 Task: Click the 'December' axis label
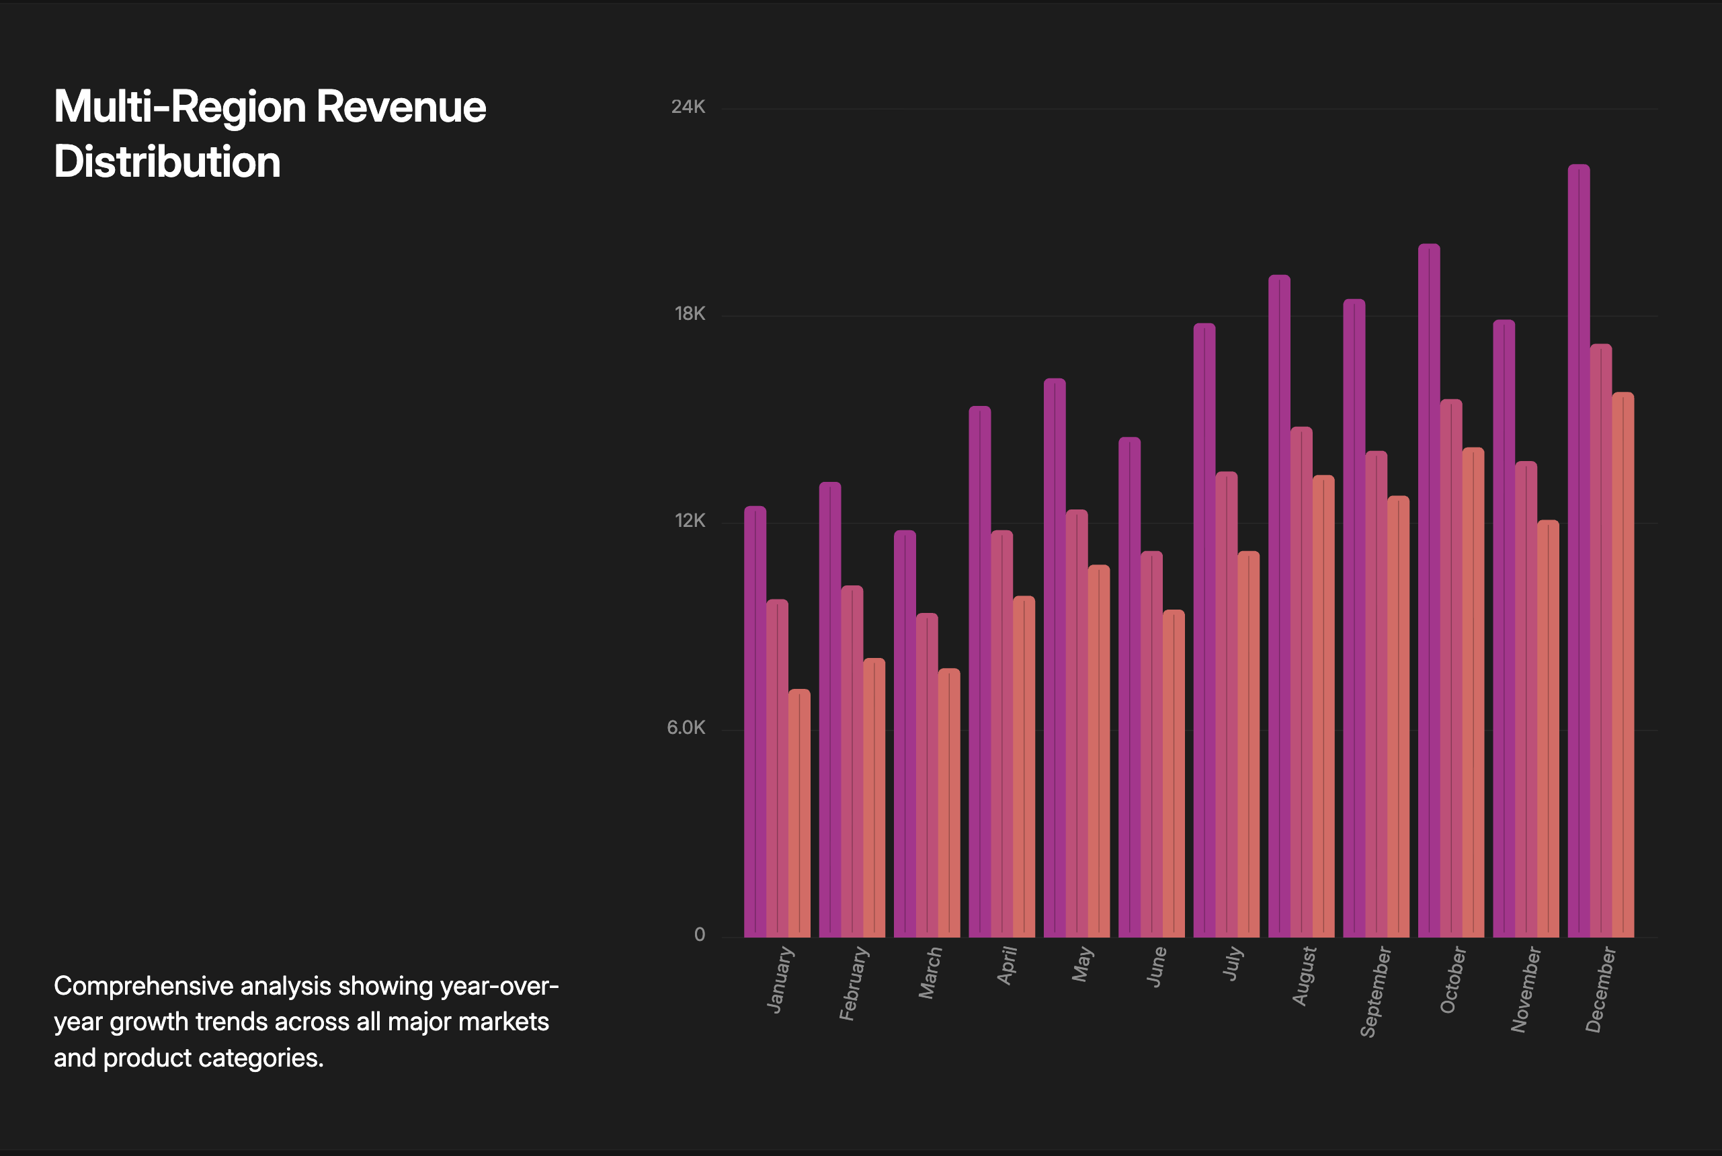(1600, 989)
